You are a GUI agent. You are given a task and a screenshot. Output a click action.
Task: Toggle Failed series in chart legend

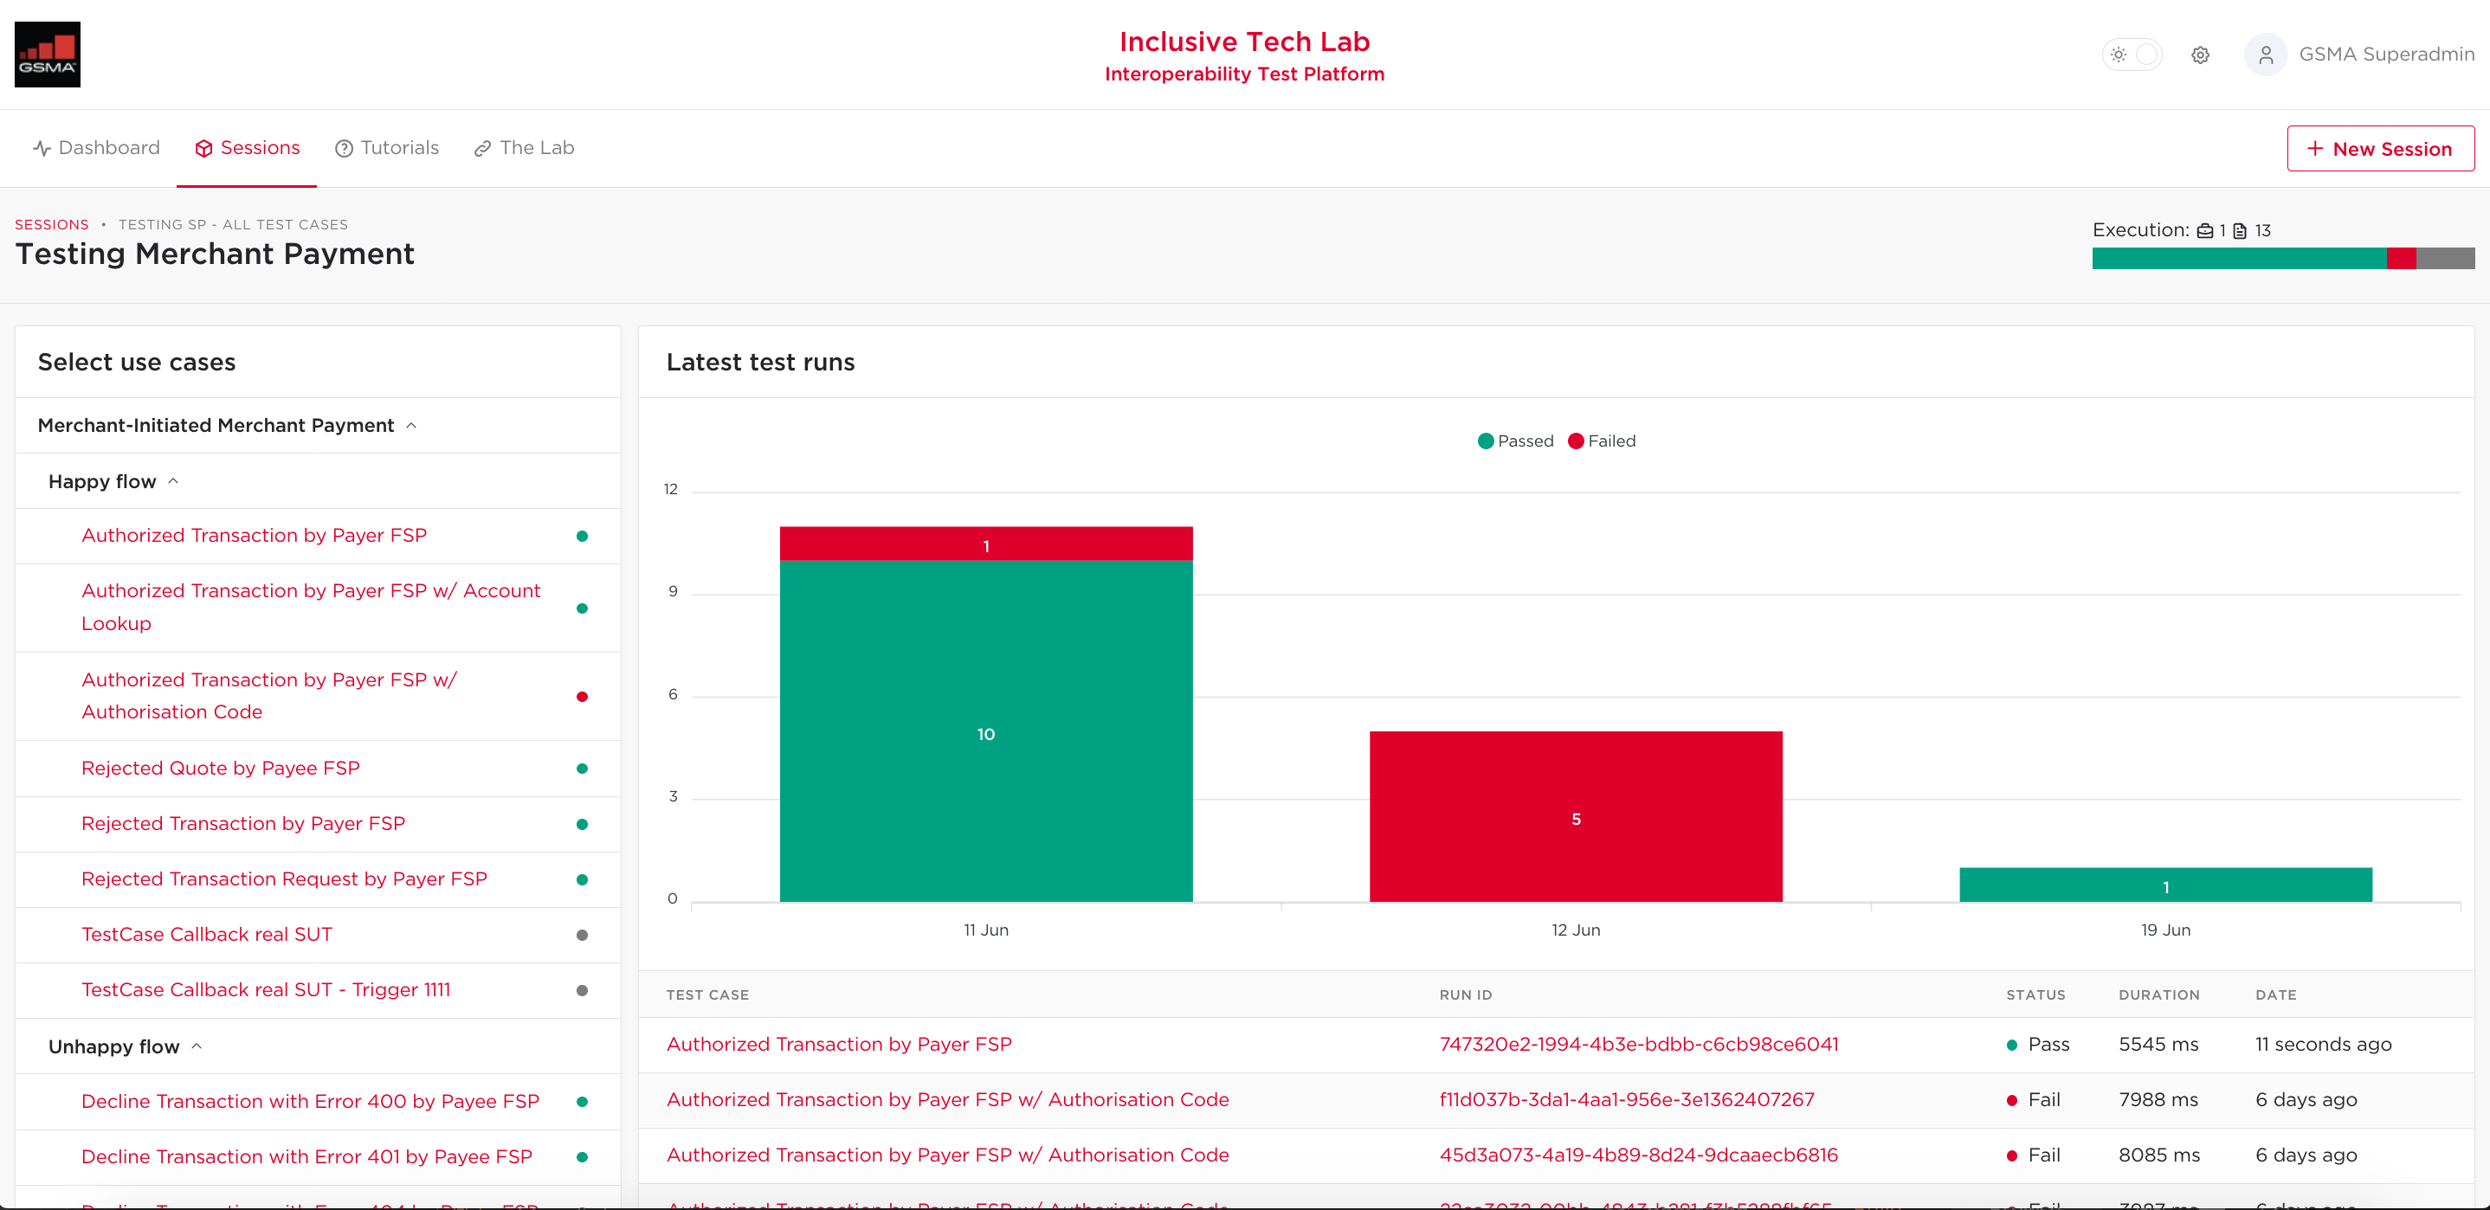click(1602, 441)
